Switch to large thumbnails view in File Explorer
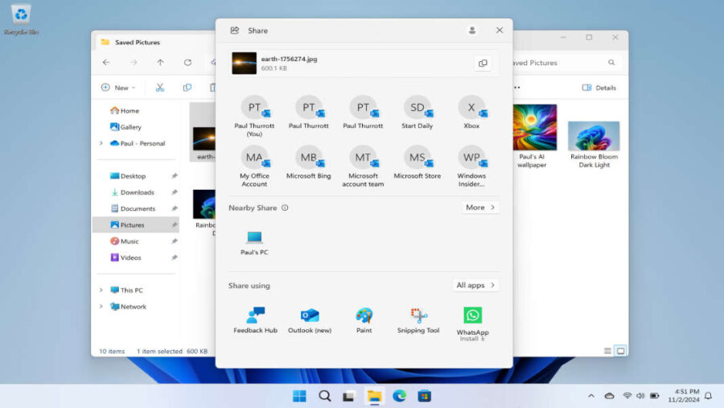724x408 pixels. click(620, 351)
